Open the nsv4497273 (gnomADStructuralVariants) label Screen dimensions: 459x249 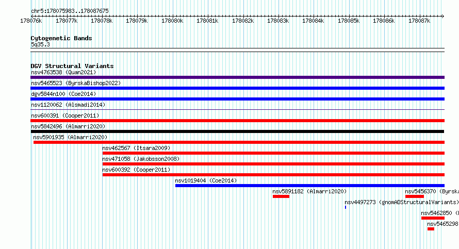point(402,202)
